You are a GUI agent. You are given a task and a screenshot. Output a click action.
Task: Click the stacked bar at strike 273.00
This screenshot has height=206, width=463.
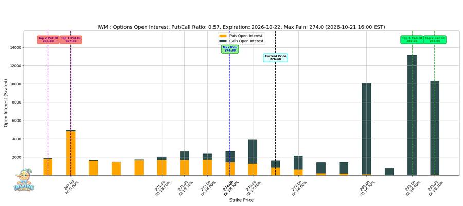click(x=207, y=164)
